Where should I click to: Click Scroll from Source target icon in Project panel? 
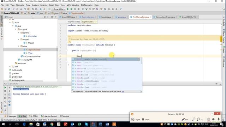click(45, 17)
